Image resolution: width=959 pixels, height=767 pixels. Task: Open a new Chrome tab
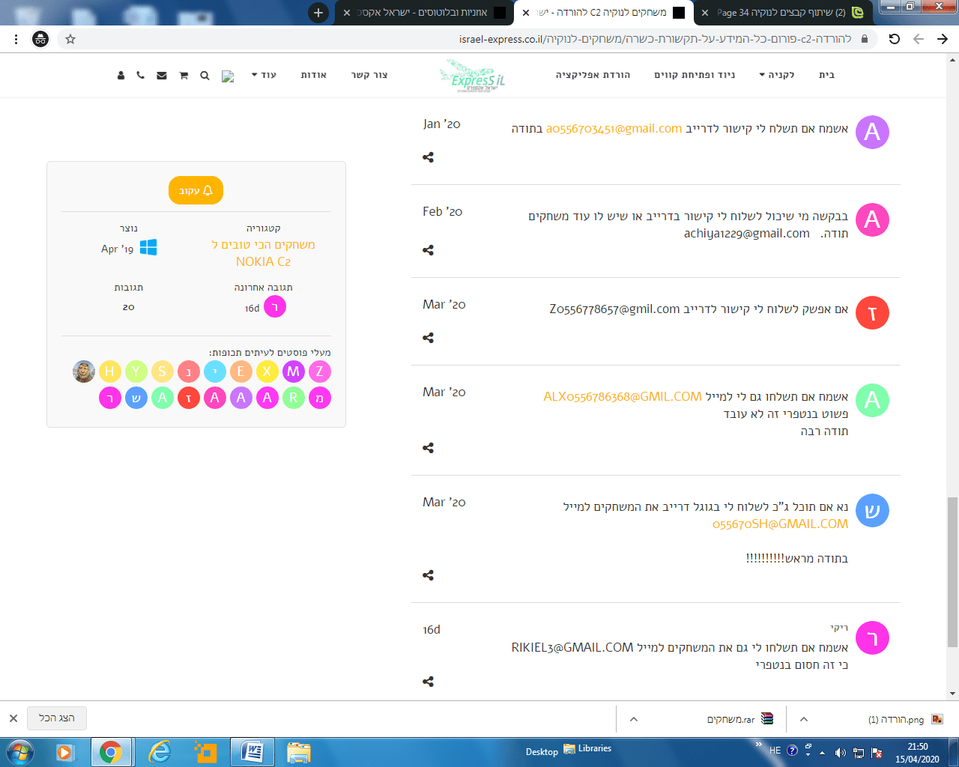(x=318, y=13)
